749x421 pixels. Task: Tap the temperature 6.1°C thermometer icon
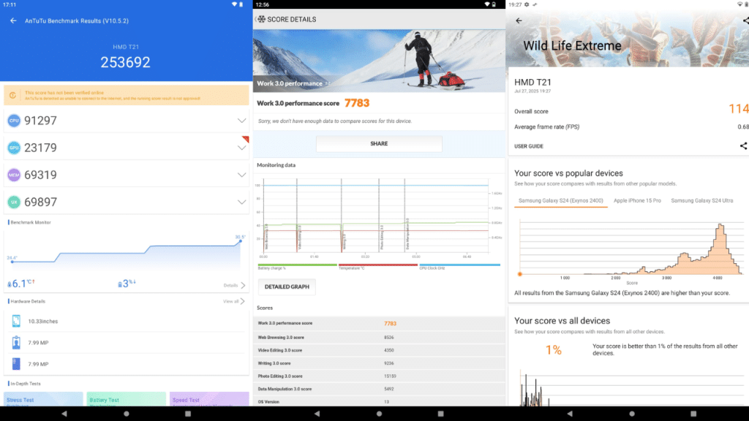10,284
